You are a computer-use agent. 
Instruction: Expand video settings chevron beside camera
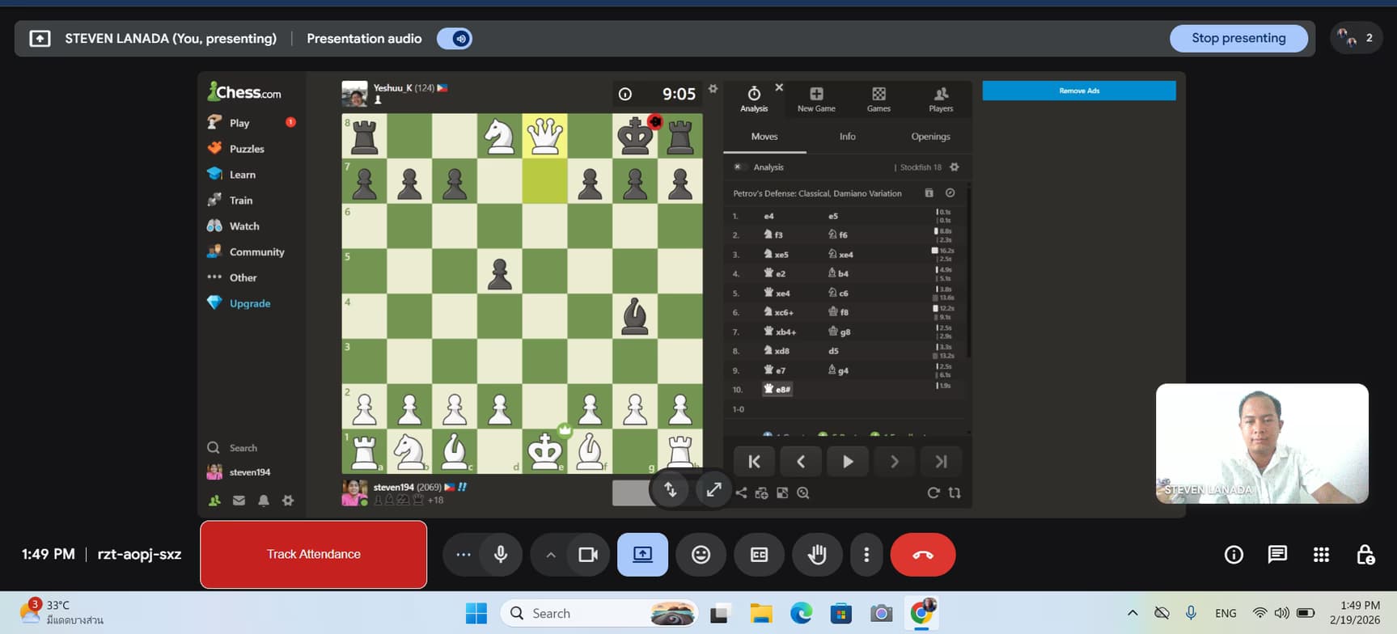coord(551,555)
